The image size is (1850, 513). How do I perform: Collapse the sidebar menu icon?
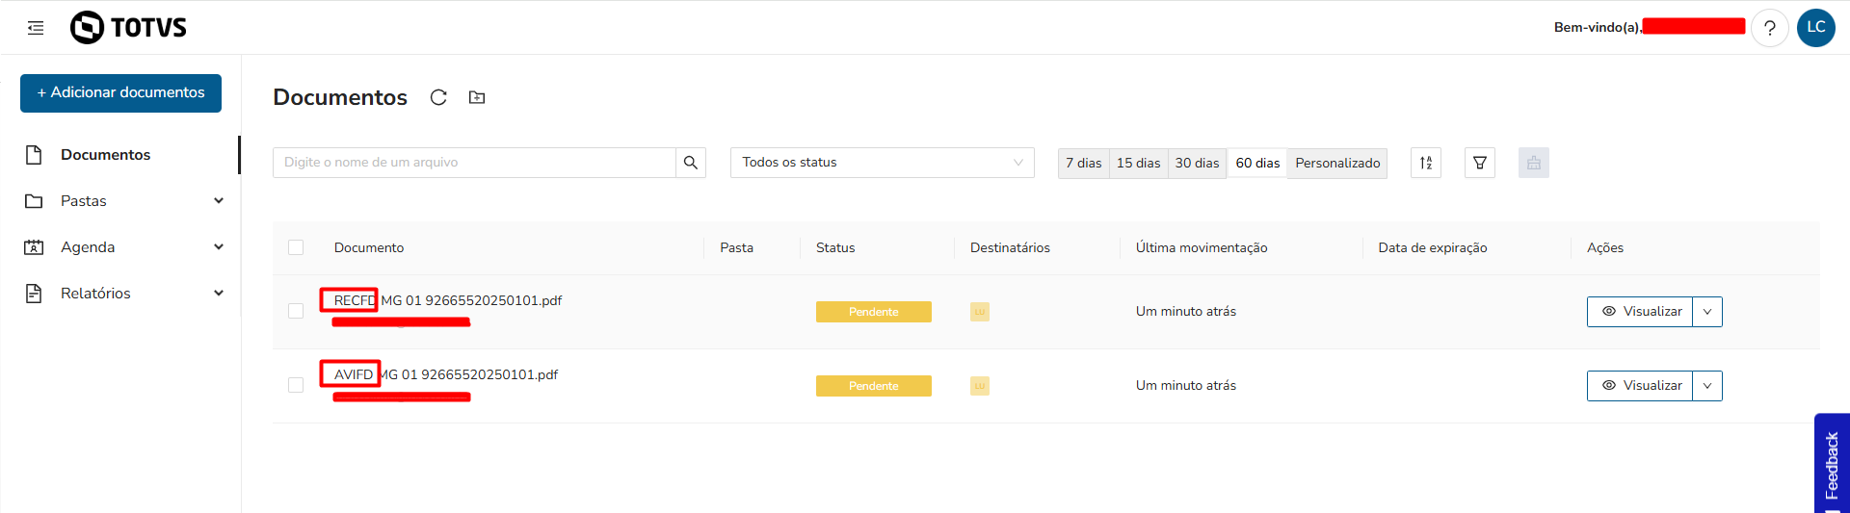point(36,28)
